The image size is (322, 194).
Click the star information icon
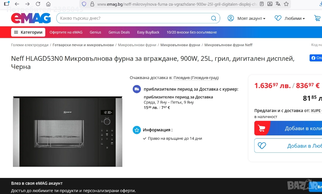[136, 130]
